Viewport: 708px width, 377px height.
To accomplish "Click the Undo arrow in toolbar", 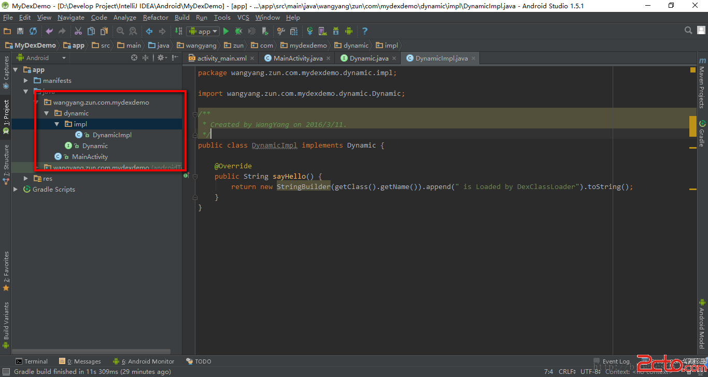I will 49,31.
